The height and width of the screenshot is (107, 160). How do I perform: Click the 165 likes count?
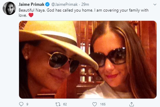click(103, 104)
